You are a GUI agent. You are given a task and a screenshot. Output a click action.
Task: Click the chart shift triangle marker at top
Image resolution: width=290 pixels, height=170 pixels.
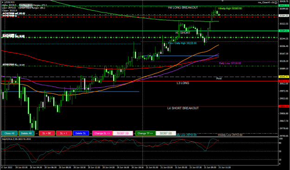[x=223, y=1]
